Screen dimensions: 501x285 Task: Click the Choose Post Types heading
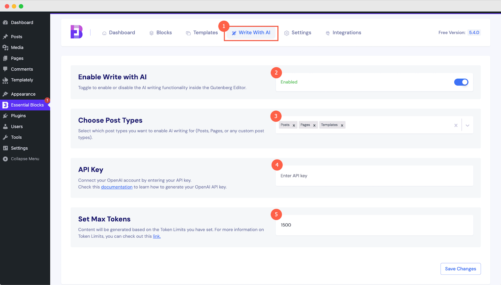(x=110, y=120)
